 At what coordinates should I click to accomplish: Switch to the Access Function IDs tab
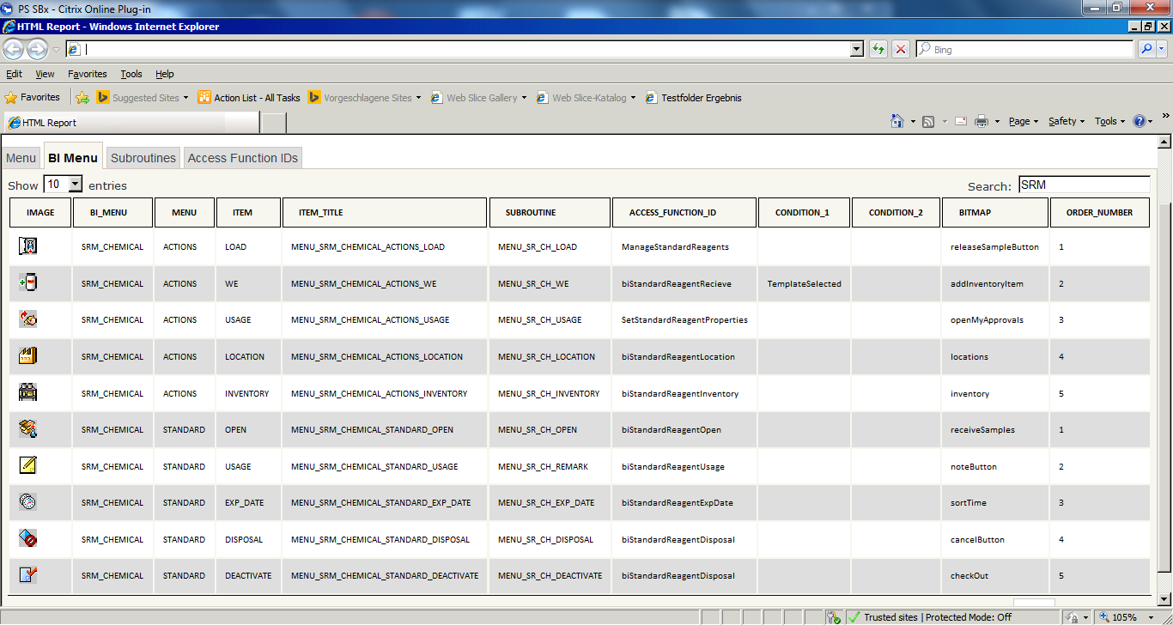point(243,158)
